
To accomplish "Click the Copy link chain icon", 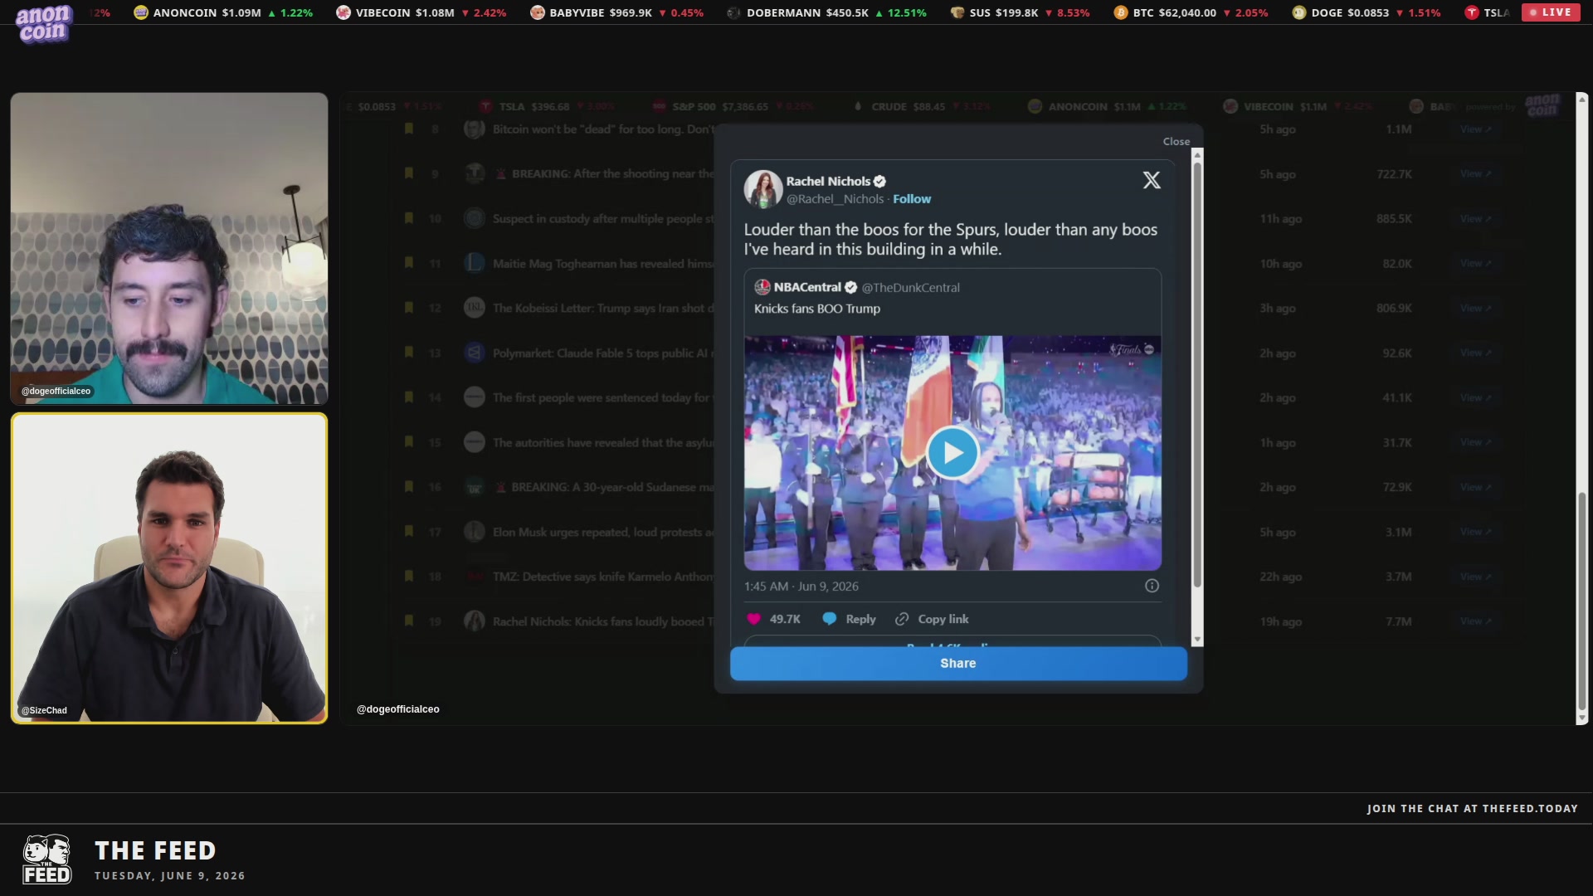I will (x=902, y=619).
